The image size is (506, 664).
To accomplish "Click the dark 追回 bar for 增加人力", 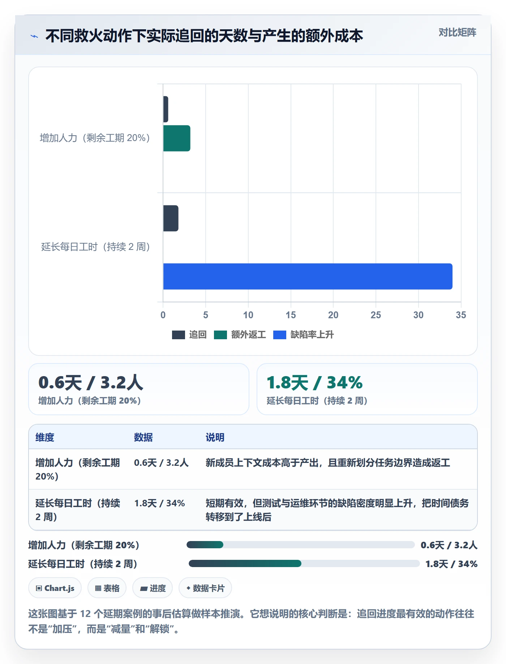I will pyautogui.click(x=166, y=109).
